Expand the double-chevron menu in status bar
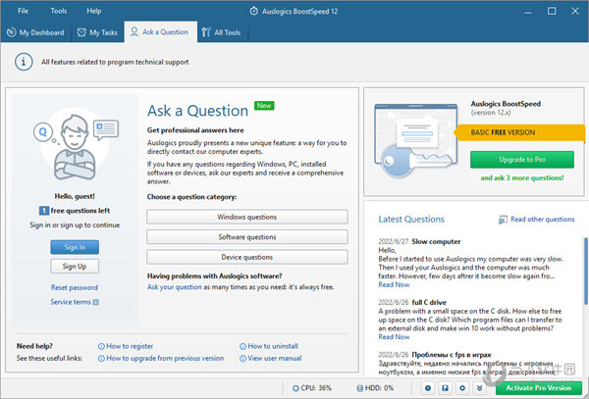Image resolution: width=589 pixels, height=399 pixels. pyautogui.click(x=480, y=388)
